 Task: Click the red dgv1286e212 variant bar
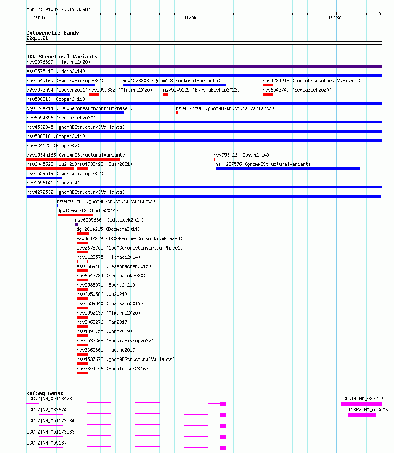[75, 215]
